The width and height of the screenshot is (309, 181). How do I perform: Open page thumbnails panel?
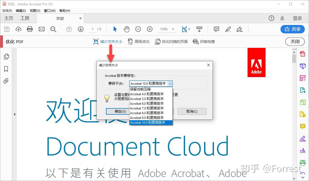pos(6,57)
